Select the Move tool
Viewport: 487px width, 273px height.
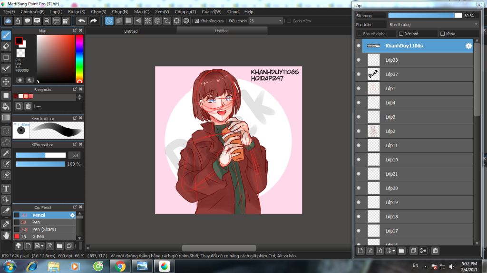[6, 82]
